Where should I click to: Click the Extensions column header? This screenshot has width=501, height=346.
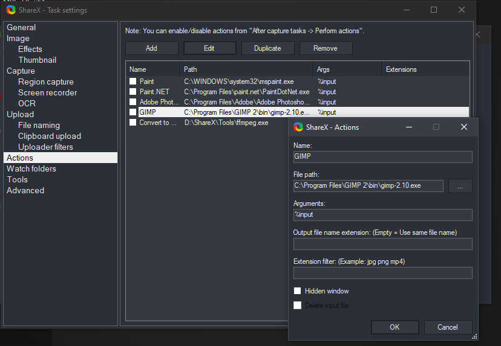426,69
